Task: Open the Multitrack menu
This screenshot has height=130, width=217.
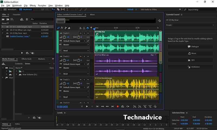Action: coord(17,5)
